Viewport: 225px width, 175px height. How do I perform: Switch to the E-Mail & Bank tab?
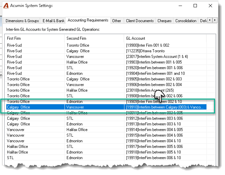(54, 21)
